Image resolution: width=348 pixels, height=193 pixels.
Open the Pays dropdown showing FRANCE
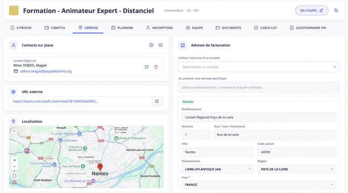click(259, 184)
